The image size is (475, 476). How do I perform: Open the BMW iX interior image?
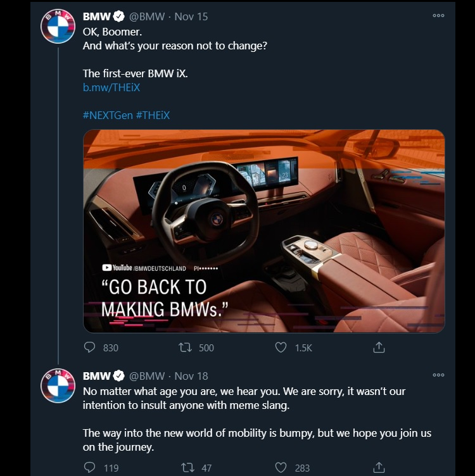(264, 231)
